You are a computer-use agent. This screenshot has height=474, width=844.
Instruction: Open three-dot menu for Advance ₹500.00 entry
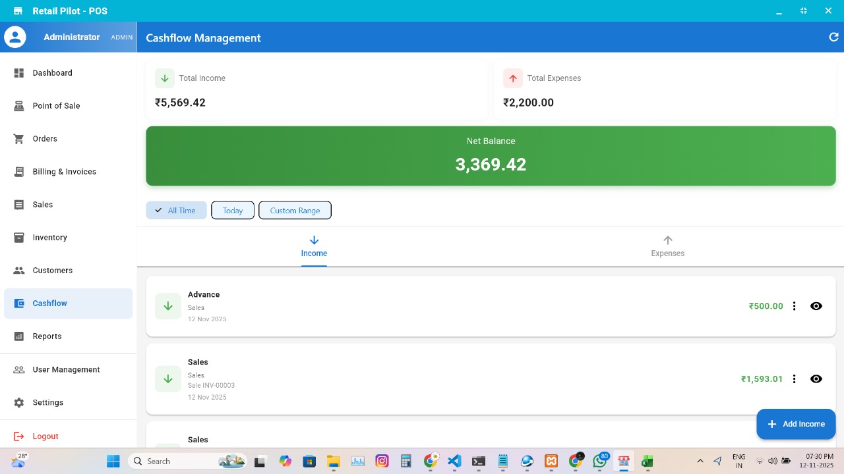pyautogui.click(x=795, y=306)
